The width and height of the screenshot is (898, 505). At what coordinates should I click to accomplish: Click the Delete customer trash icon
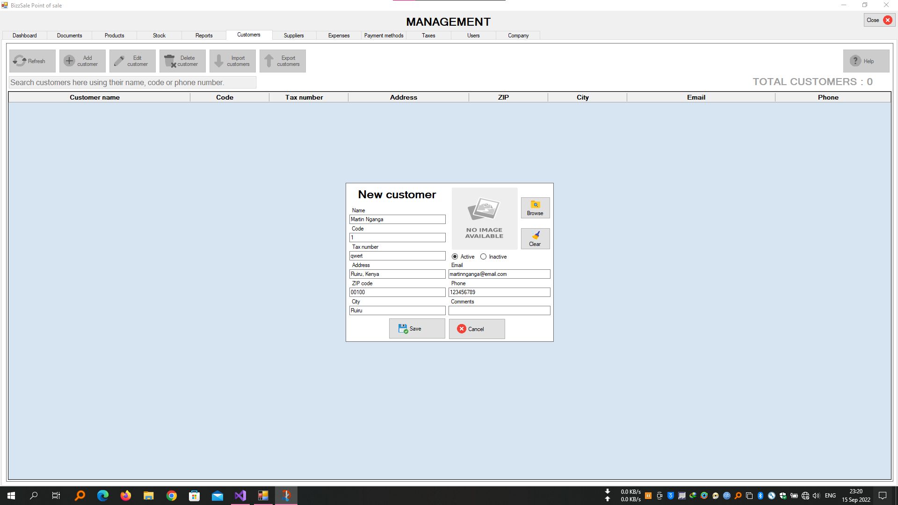coord(170,61)
